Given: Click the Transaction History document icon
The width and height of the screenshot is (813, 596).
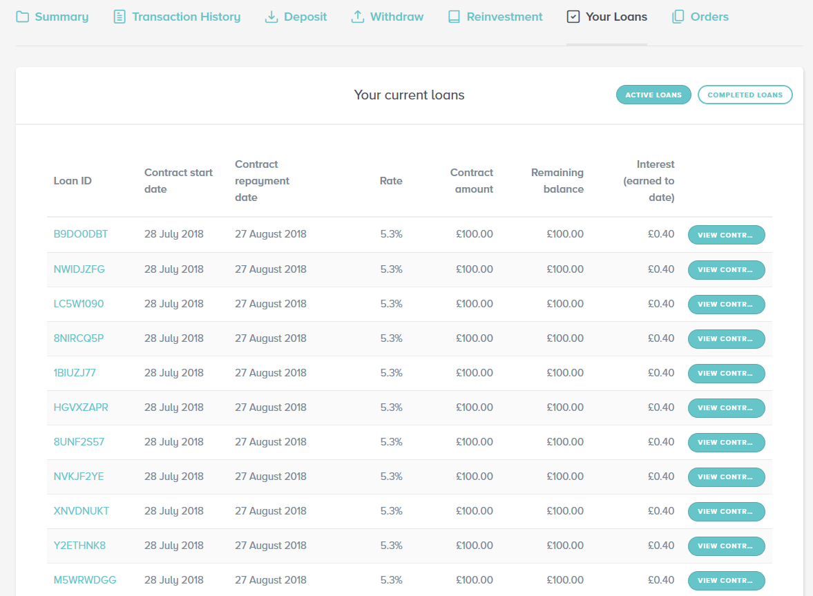Looking at the screenshot, I should tap(119, 17).
